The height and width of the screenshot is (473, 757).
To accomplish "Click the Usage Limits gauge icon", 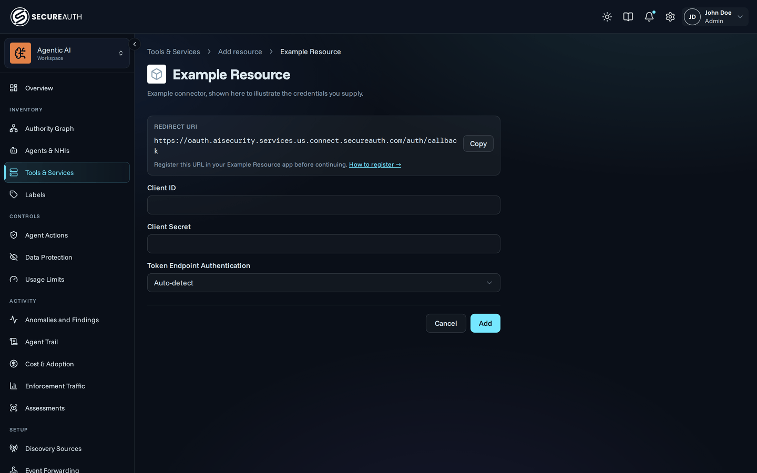I will [14, 279].
